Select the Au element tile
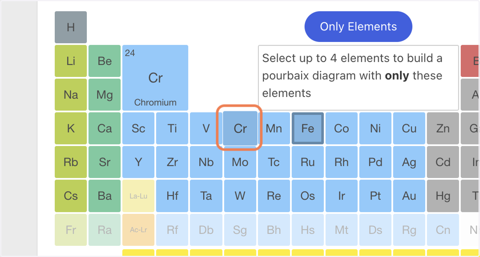 coord(409,196)
